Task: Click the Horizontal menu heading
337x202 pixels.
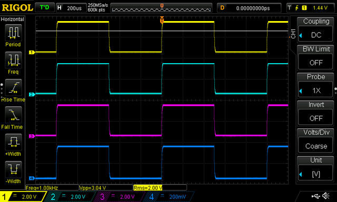Action: (13, 19)
